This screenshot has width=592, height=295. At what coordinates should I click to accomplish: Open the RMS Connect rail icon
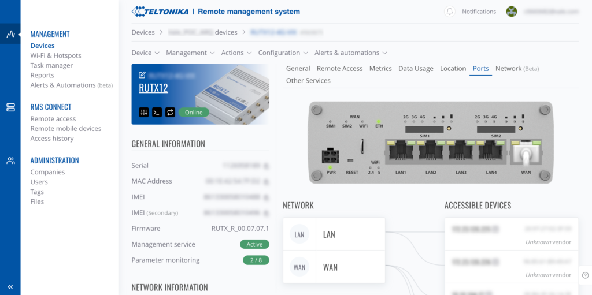tap(10, 107)
